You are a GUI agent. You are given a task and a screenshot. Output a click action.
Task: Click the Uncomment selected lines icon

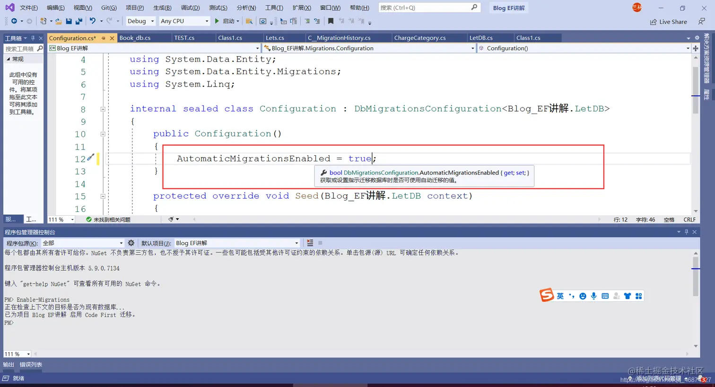[317, 21]
